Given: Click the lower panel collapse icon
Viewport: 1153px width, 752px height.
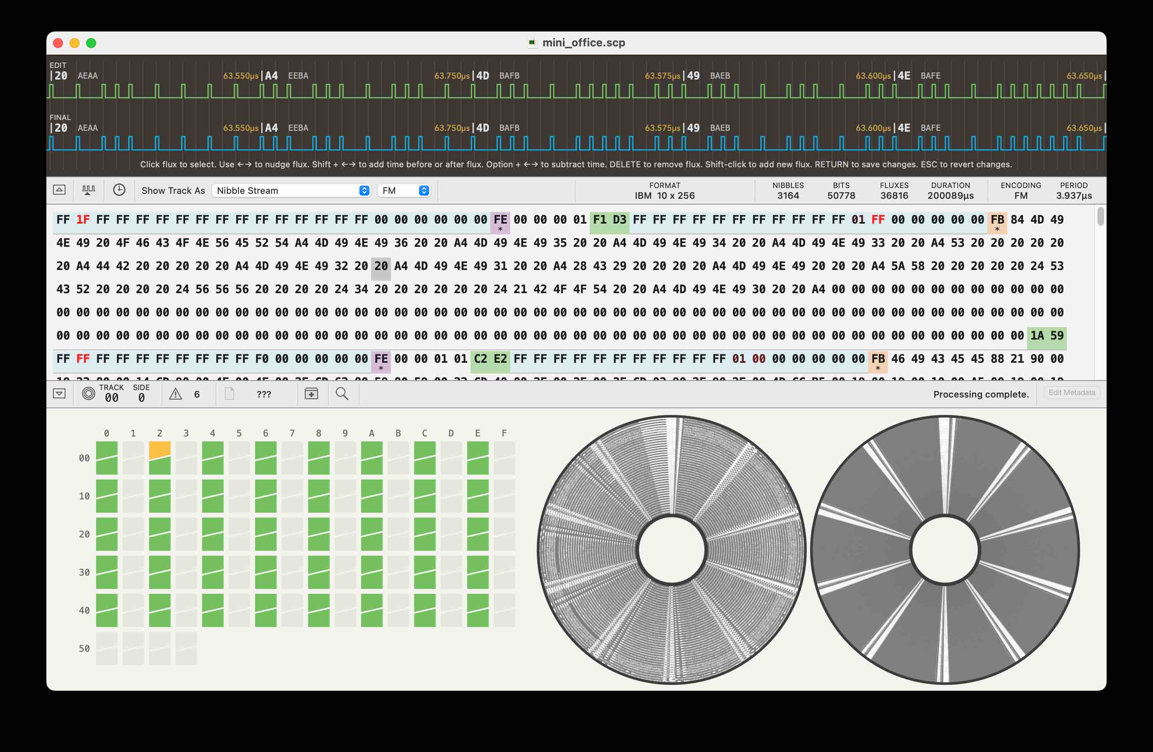Looking at the screenshot, I should pos(59,393).
